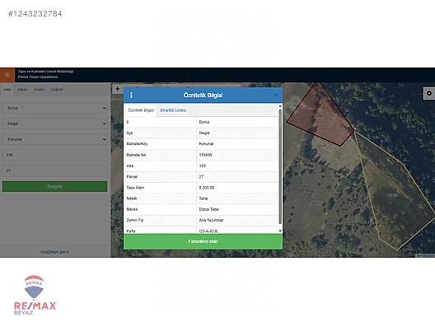Click the scrollbar down arrow in dialog

point(280,231)
